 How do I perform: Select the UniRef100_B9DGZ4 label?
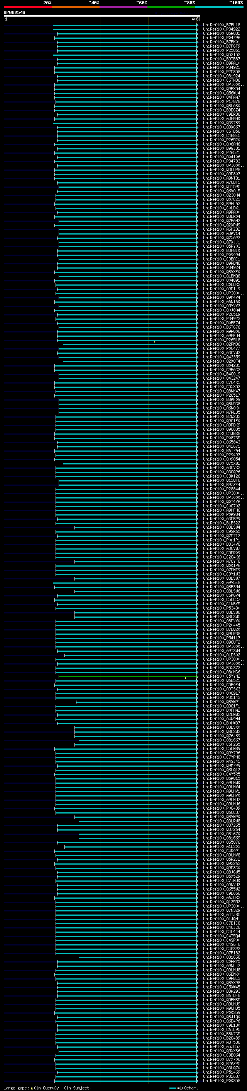coord(222,110)
